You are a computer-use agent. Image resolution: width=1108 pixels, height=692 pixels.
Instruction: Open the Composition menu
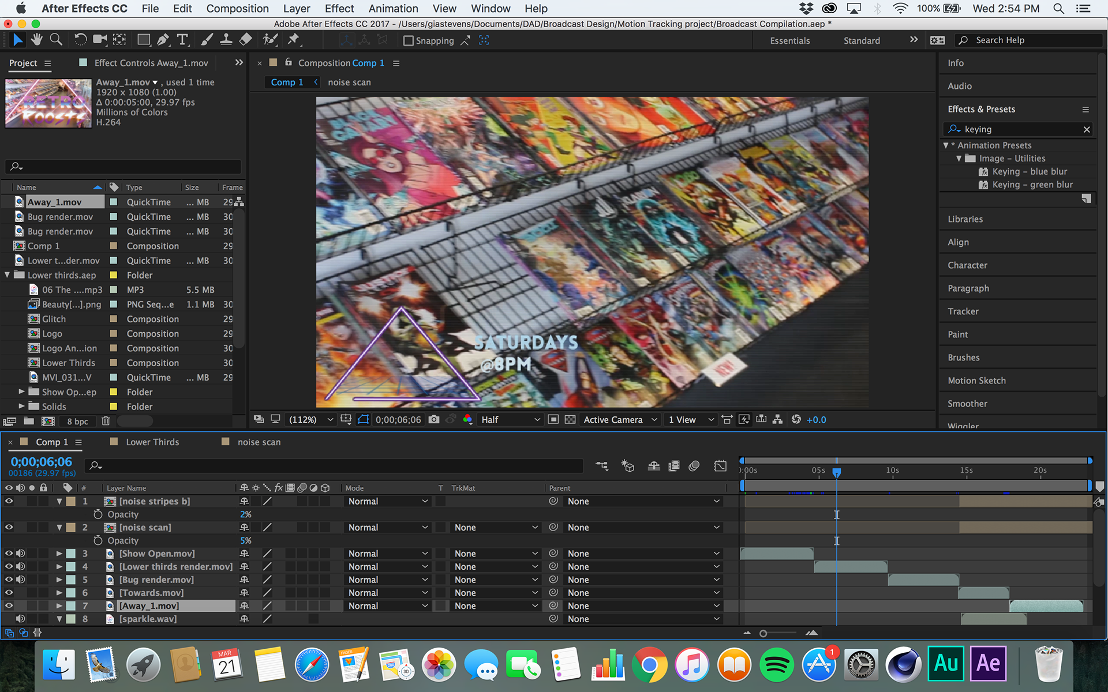237,9
